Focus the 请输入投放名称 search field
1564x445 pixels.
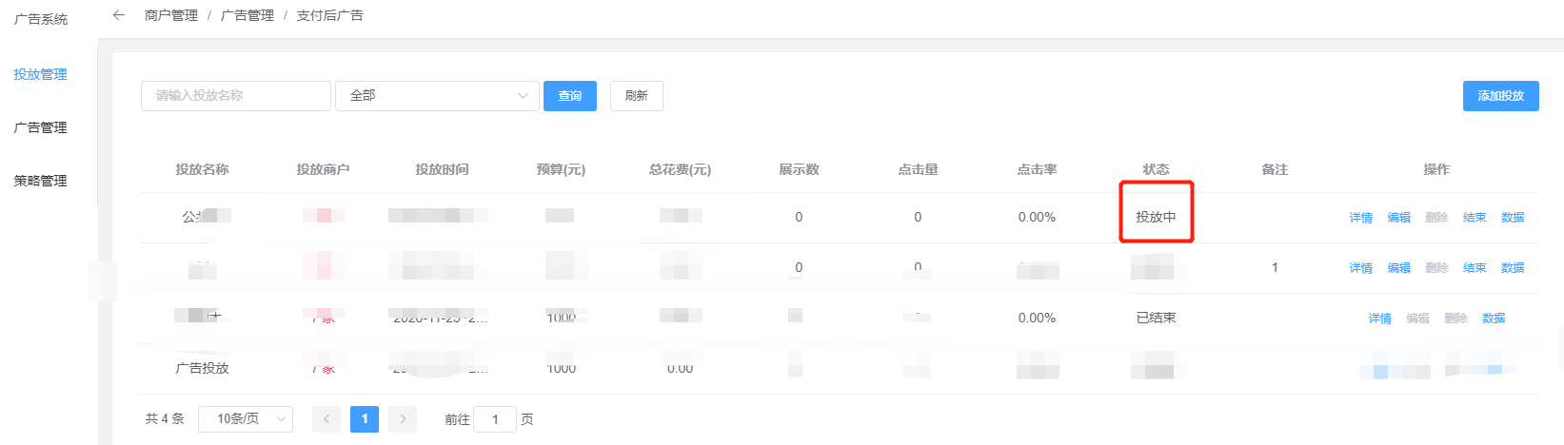pyautogui.click(x=236, y=96)
